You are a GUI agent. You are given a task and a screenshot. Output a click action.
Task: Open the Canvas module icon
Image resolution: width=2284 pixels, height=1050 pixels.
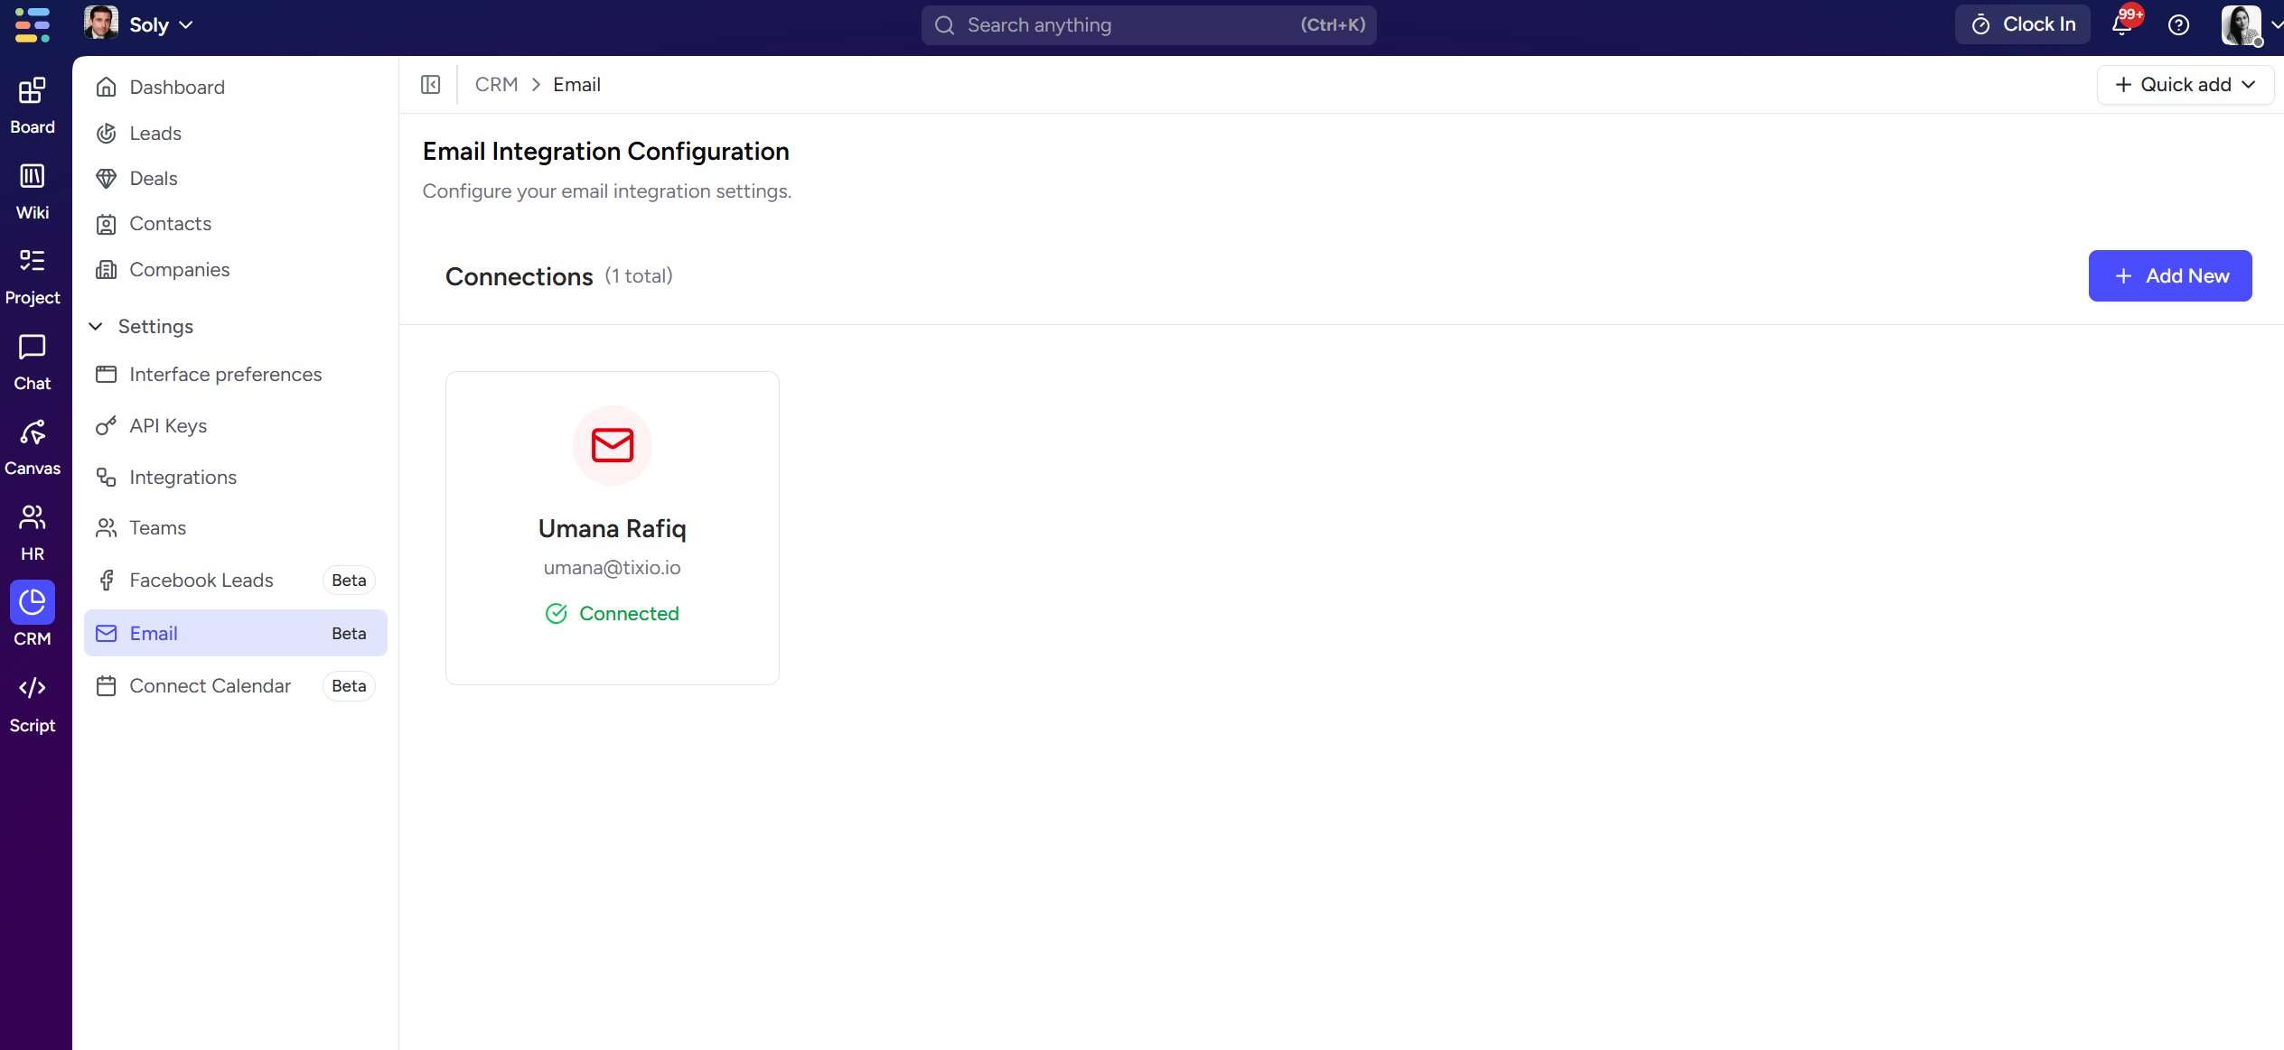32,433
